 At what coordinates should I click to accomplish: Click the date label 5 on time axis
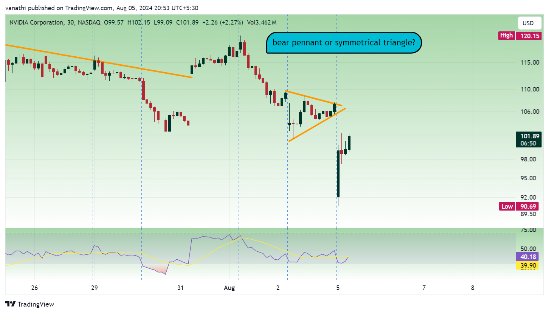pyautogui.click(x=338, y=288)
